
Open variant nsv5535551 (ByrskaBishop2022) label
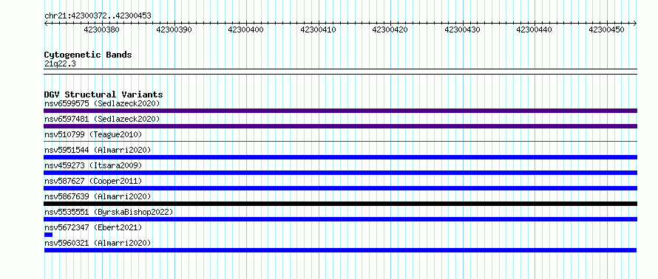tap(109, 212)
